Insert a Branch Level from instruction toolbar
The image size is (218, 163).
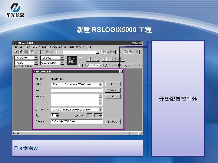(x=97, y=59)
